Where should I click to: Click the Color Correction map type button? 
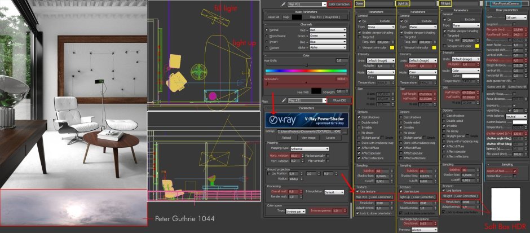pyautogui.click(x=339, y=5)
